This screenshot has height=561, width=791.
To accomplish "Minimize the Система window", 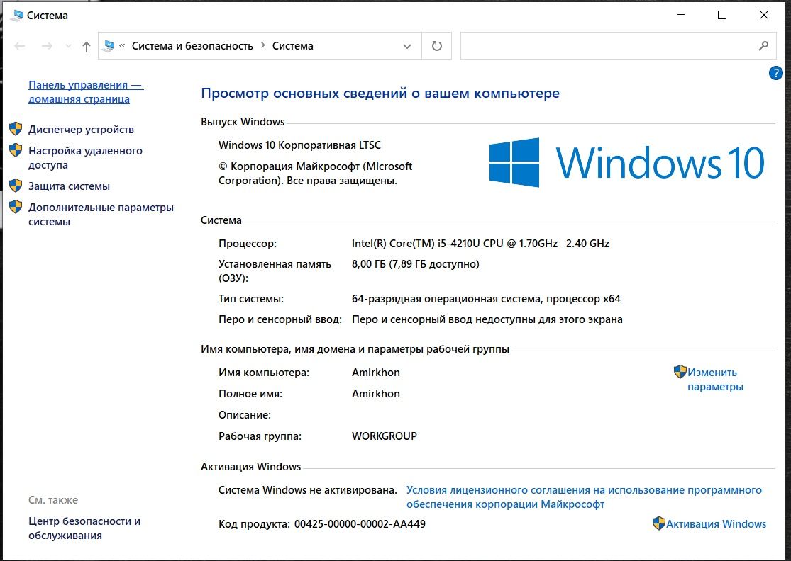I will click(681, 15).
